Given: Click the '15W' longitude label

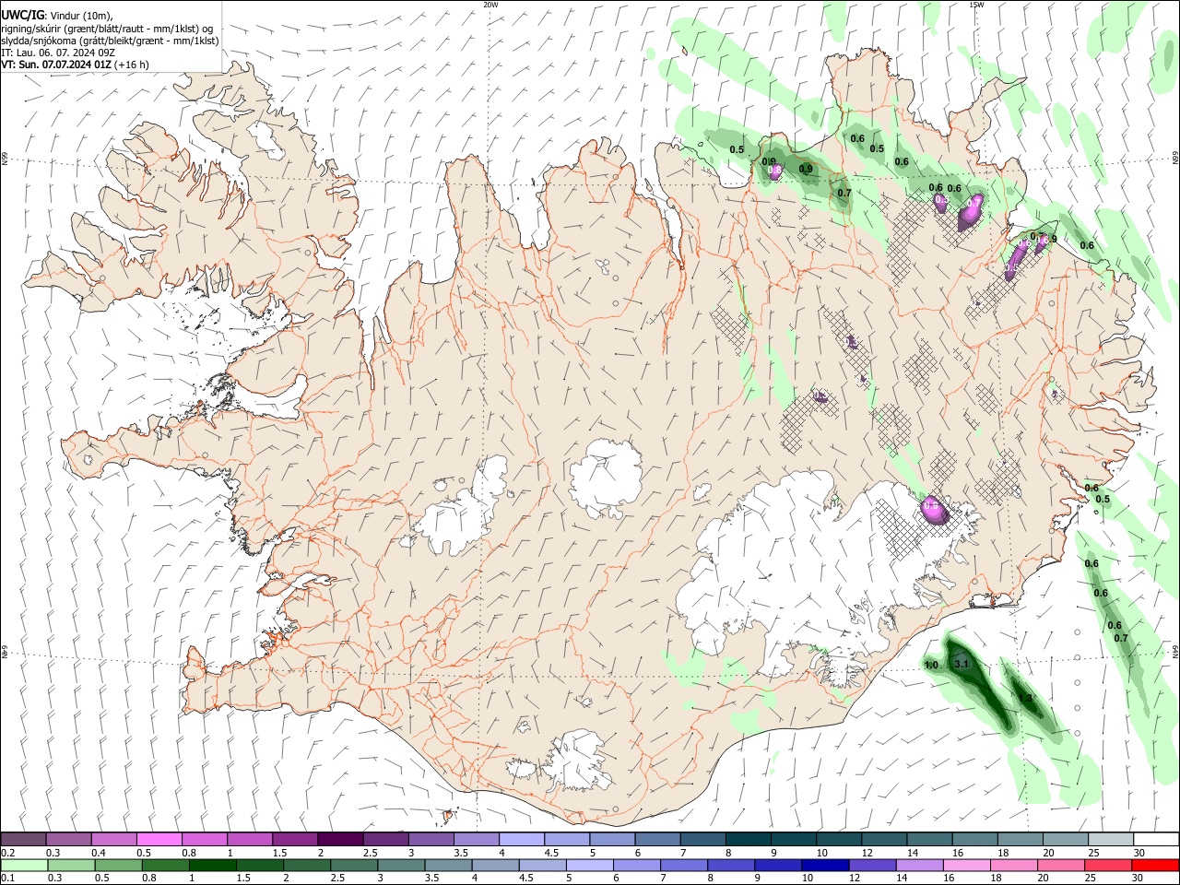Looking at the screenshot, I should (975, 5).
